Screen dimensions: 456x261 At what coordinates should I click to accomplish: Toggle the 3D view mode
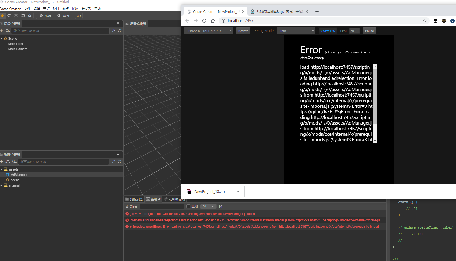pyautogui.click(x=79, y=16)
